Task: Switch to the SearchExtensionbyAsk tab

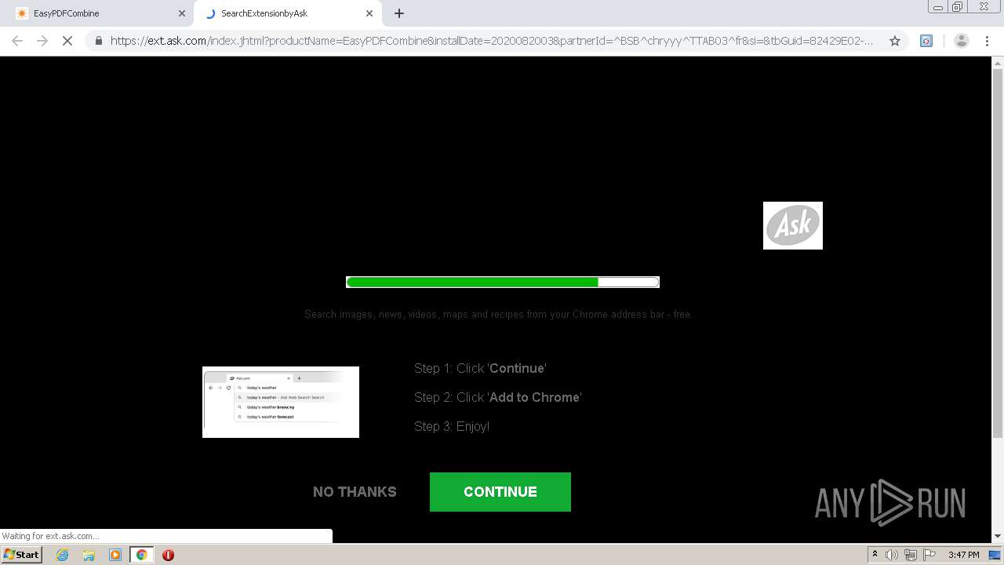Action: pos(286,13)
